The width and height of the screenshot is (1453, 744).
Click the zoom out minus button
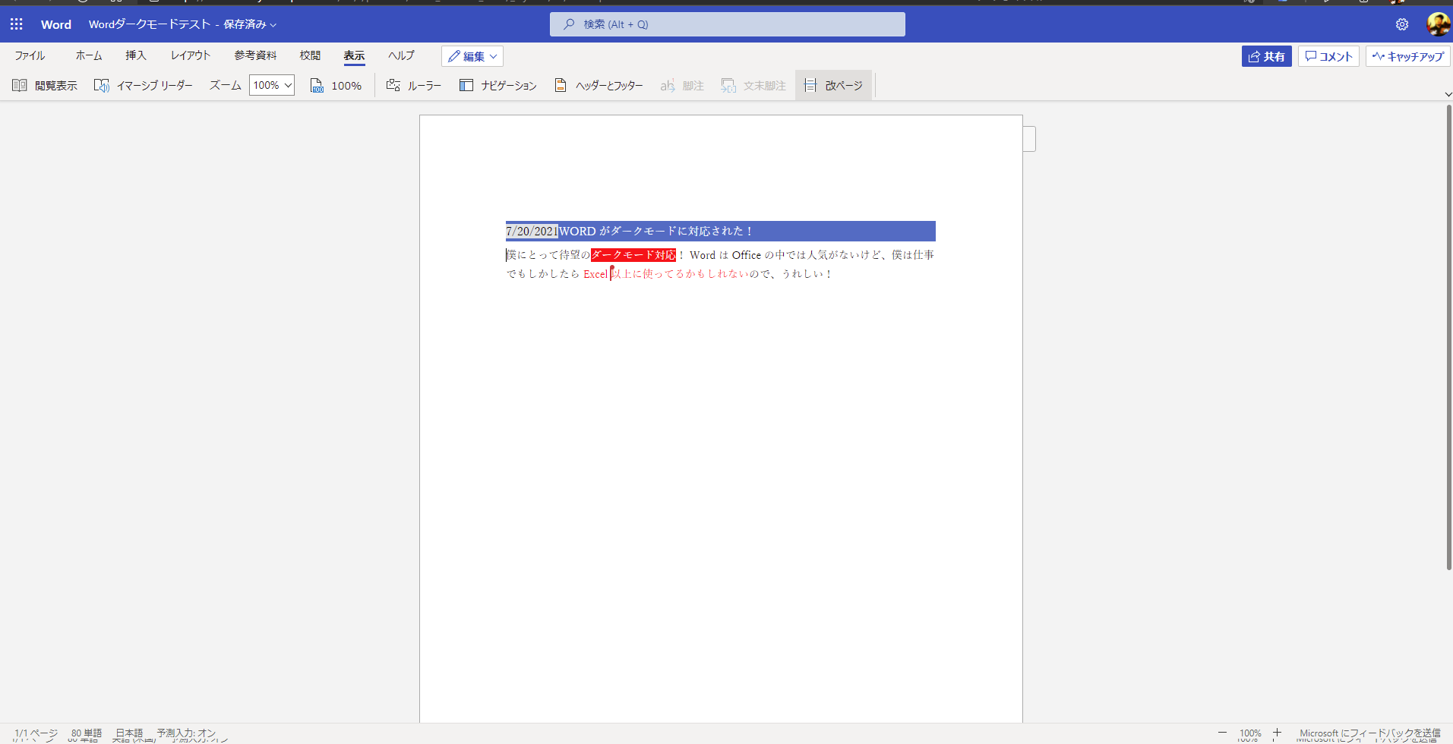coord(1222,733)
